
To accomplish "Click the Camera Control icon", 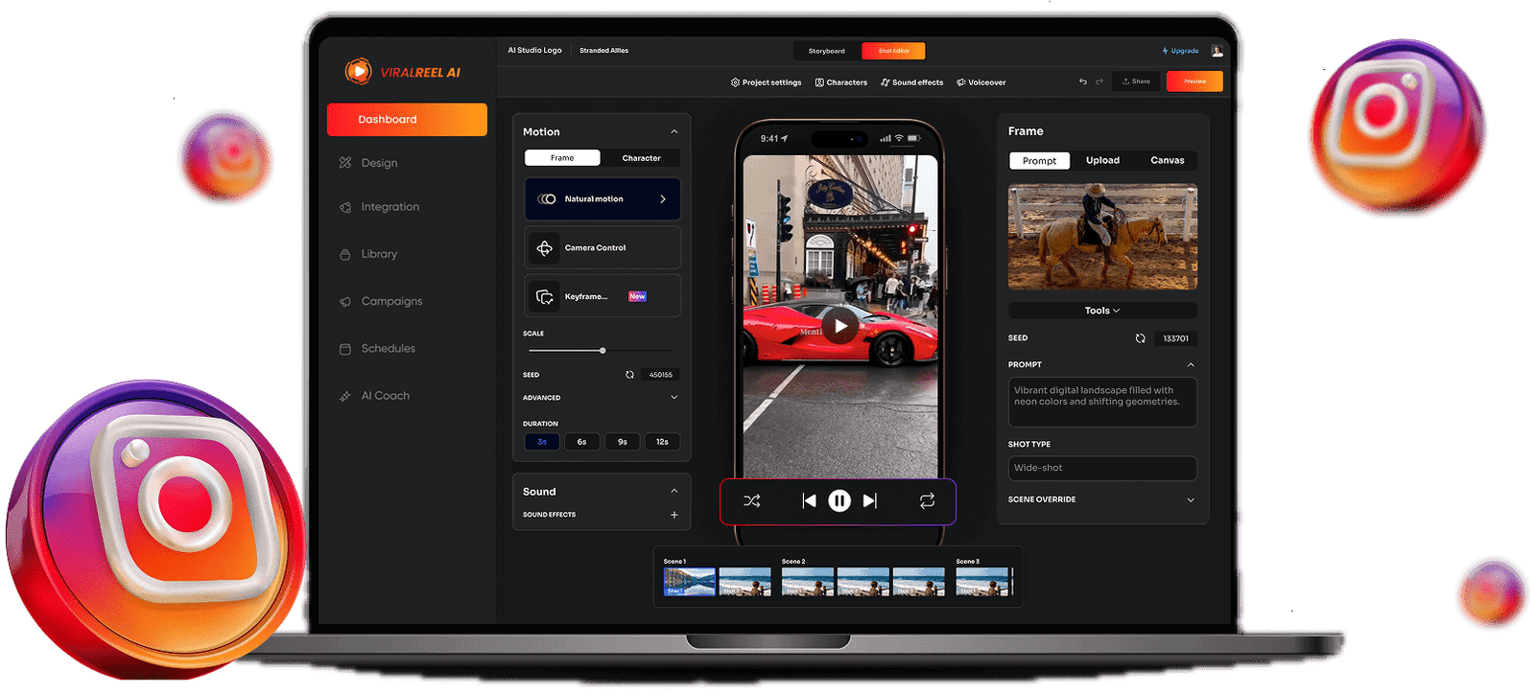I will 545,248.
